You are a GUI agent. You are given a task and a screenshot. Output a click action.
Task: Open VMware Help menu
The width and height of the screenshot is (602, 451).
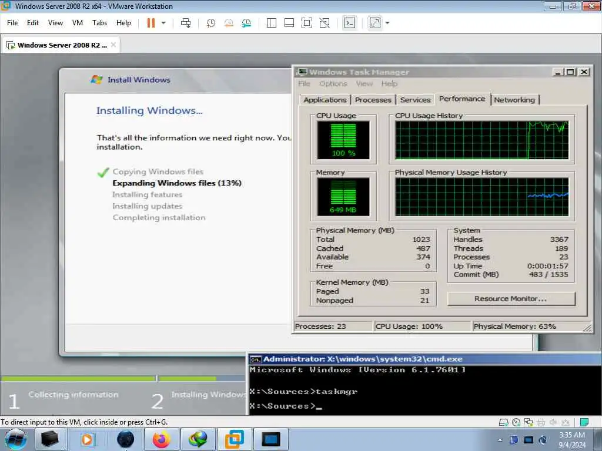pyautogui.click(x=123, y=23)
